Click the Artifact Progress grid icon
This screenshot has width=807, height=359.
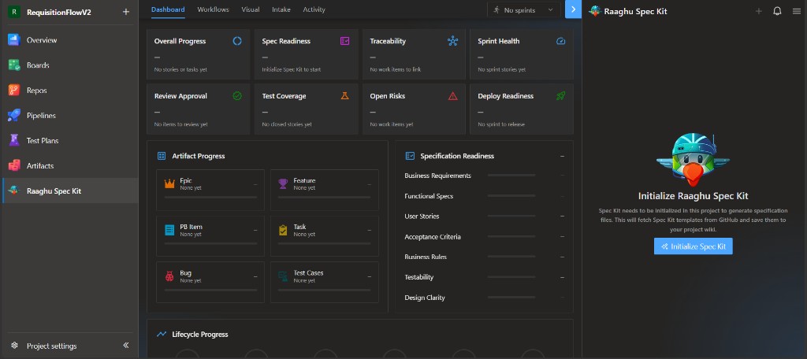162,156
